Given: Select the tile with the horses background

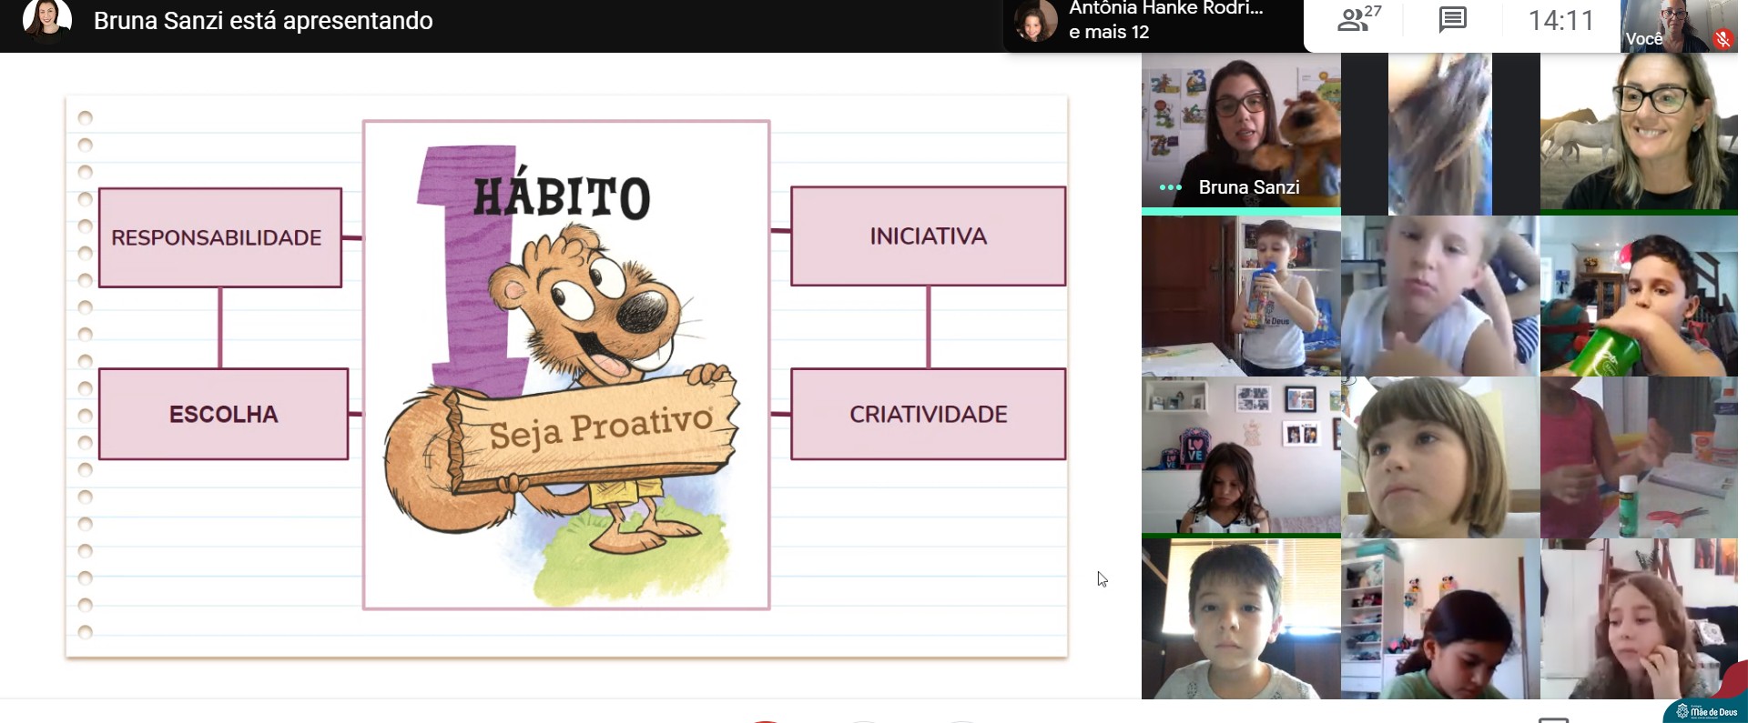Looking at the screenshot, I should tap(1639, 133).
